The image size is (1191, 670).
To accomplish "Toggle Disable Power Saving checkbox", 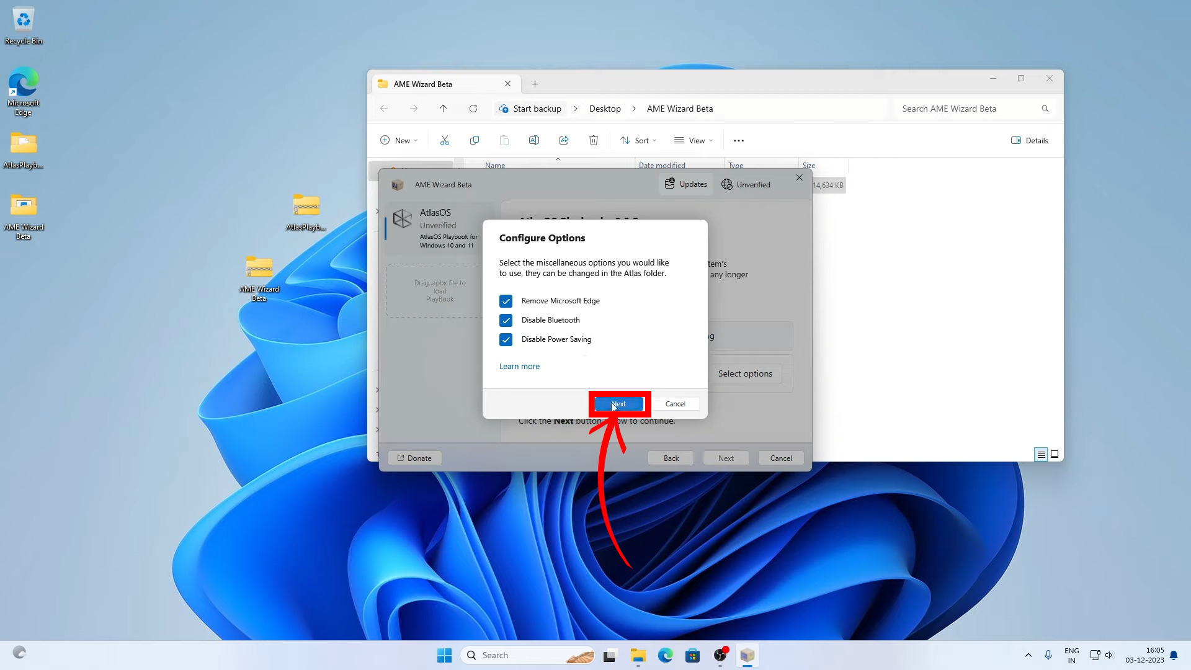I will (506, 340).
